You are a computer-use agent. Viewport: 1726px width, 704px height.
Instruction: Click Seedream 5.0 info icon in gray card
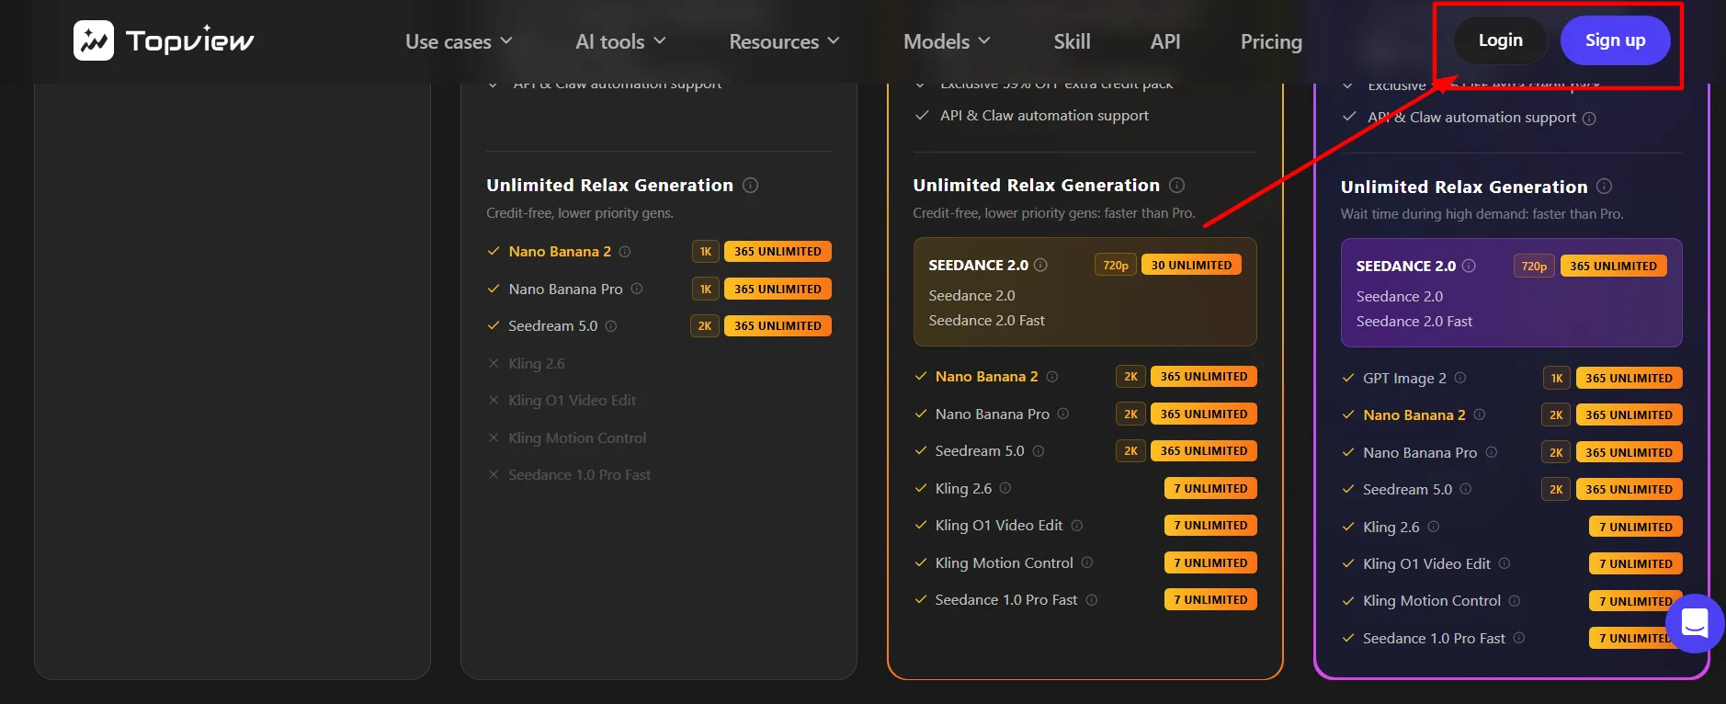tap(611, 326)
